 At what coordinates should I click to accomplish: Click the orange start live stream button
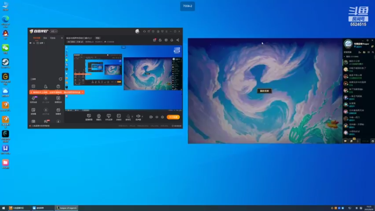point(173,117)
